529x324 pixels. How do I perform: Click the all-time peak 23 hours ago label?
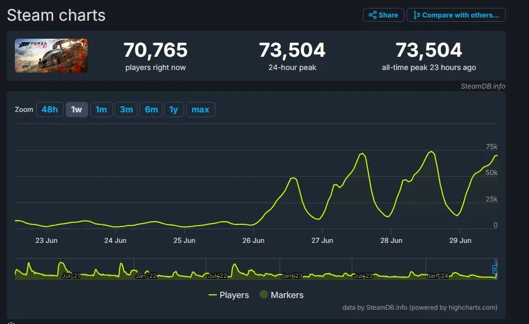tap(429, 67)
